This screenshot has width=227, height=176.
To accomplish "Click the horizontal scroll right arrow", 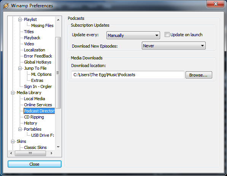I will coord(51,153).
